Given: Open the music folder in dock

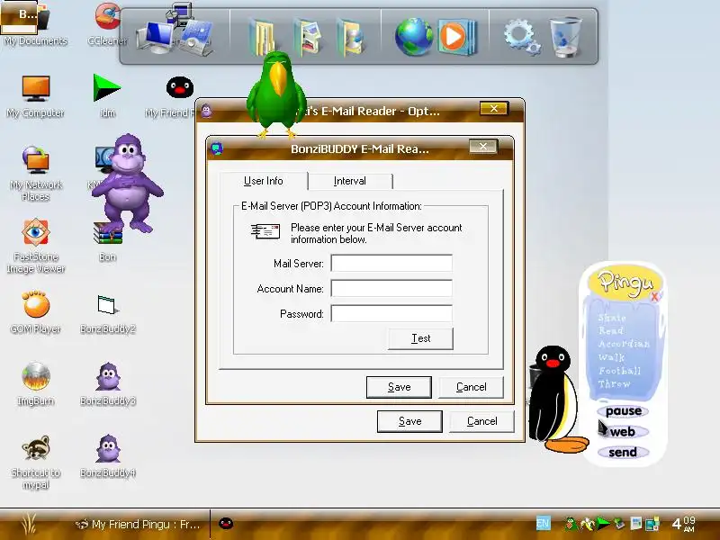Looking at the screenshot, I should click(x=351, y=37).
